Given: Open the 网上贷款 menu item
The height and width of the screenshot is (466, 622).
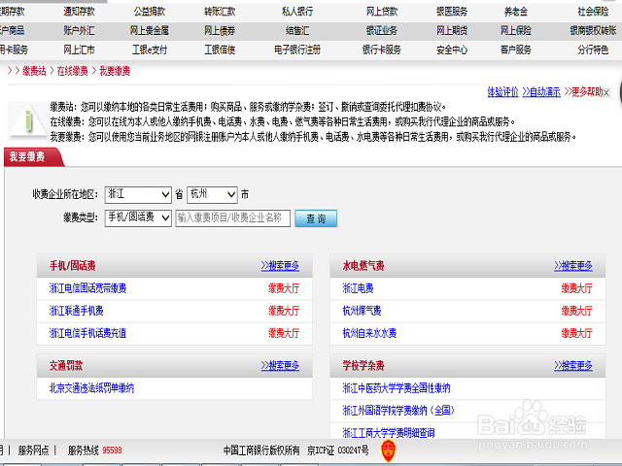Looking at the screenshot, I should coord(382,12).
